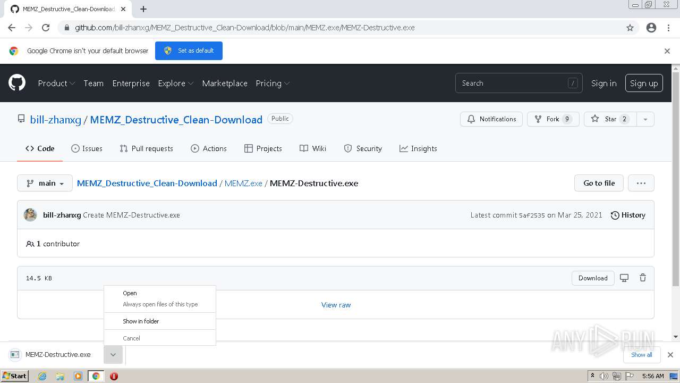Screen dimensions: 680x383
Task: Open the main branch selector
Action: click(45, 183)
